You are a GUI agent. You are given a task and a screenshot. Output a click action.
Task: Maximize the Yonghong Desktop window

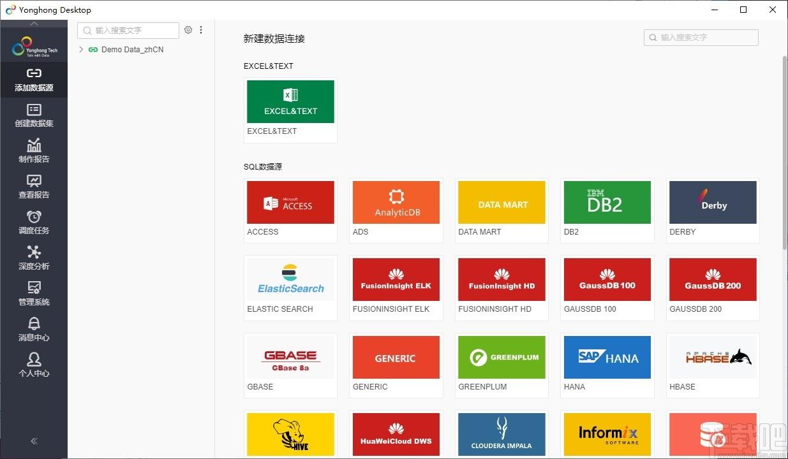[x=743, y=10]
